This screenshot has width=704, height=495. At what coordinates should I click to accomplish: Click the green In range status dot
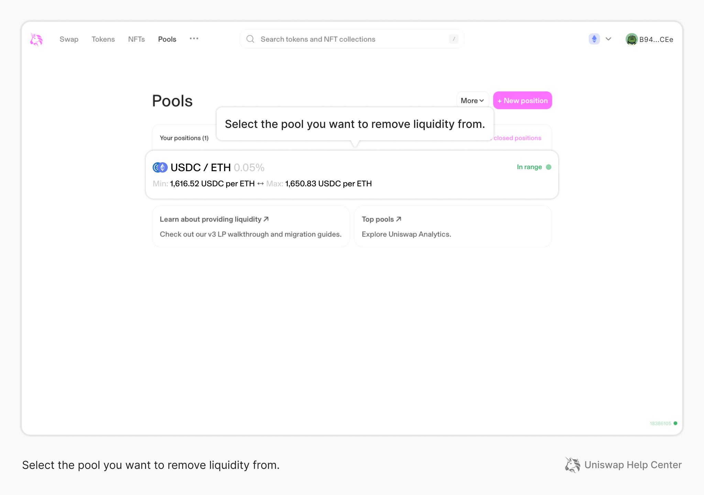click(549, 167)
